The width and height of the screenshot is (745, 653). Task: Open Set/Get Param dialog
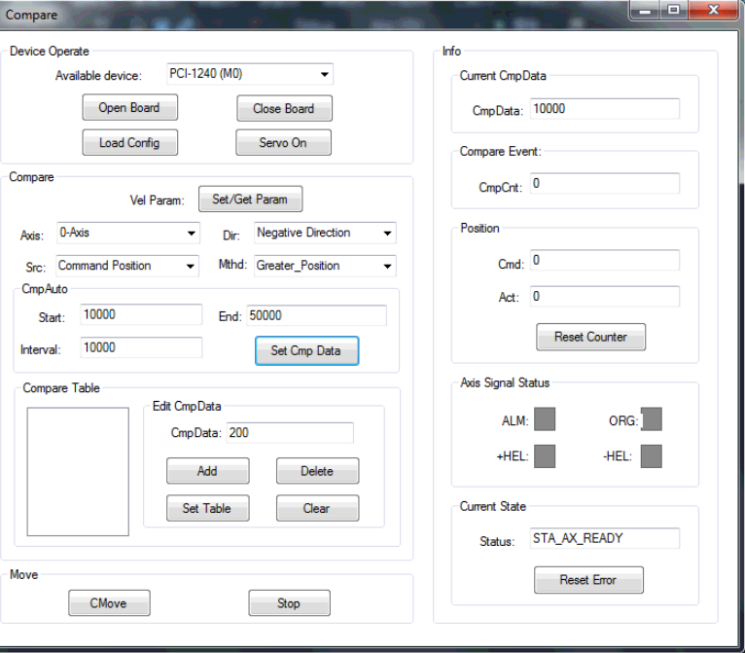click(x=250, y=200)
